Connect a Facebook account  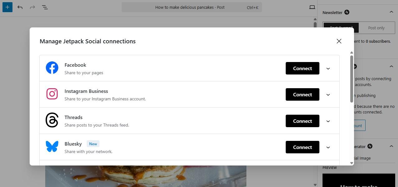[302, 68]
